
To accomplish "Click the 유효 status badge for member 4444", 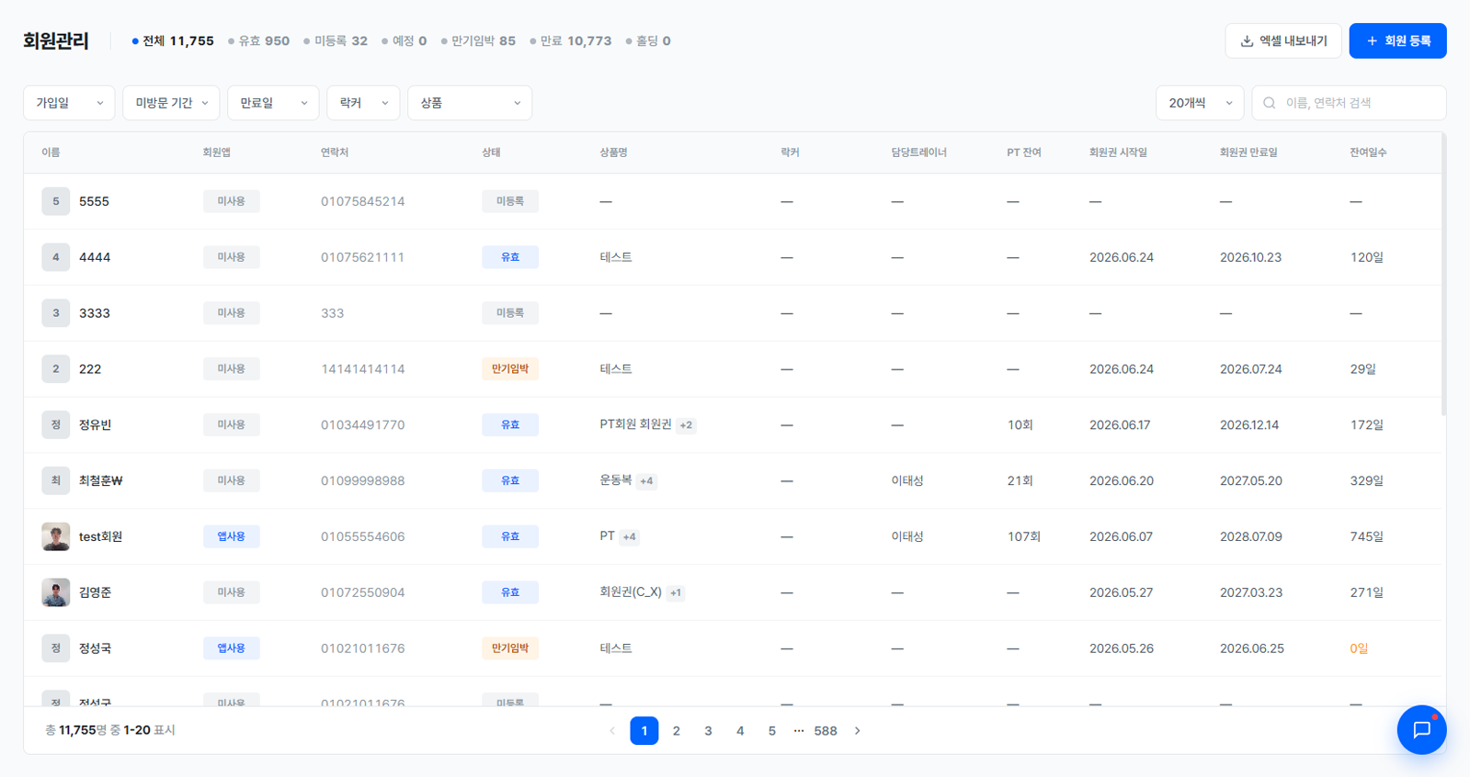I will pos(510,257).
